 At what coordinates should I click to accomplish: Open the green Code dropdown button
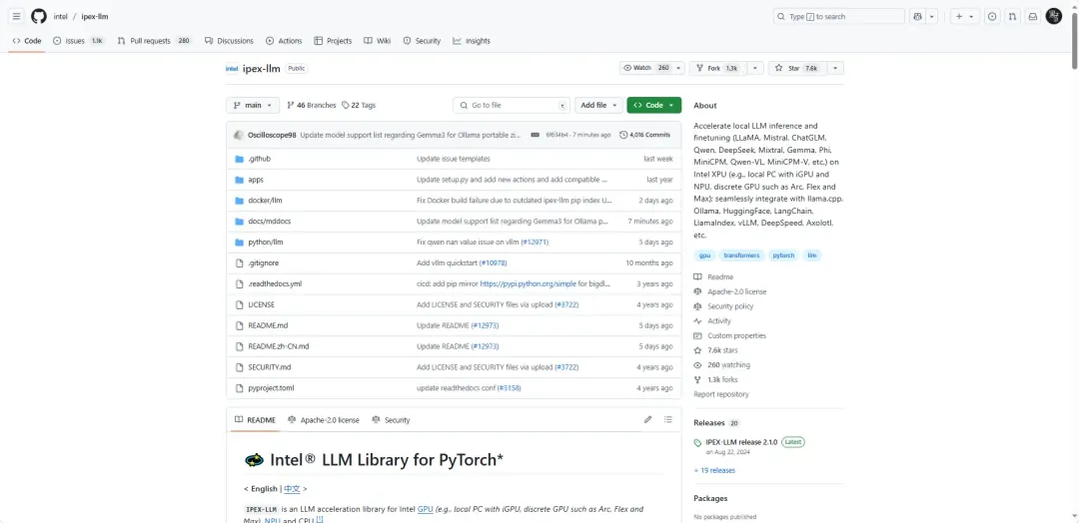[x=653, y=105]
